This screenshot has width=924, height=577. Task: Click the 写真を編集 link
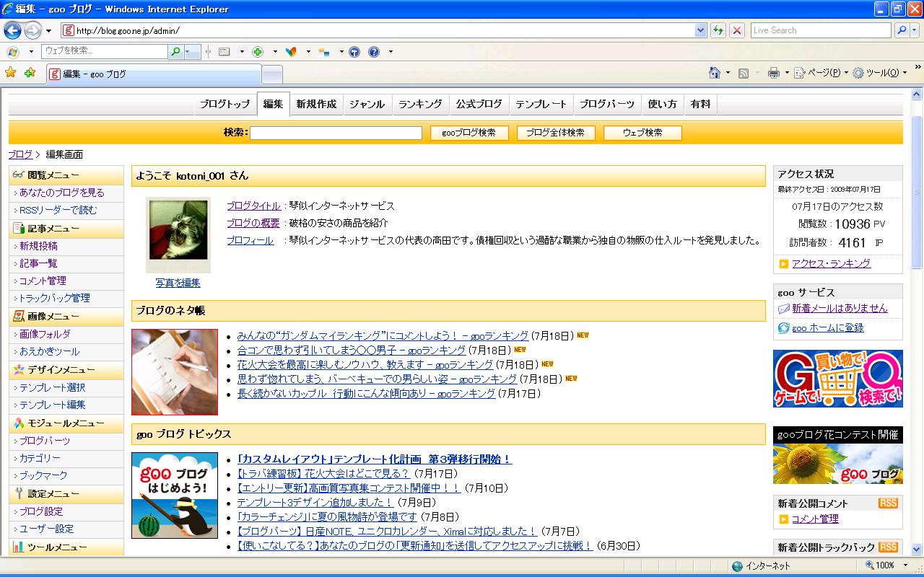(x=178, y=283)
